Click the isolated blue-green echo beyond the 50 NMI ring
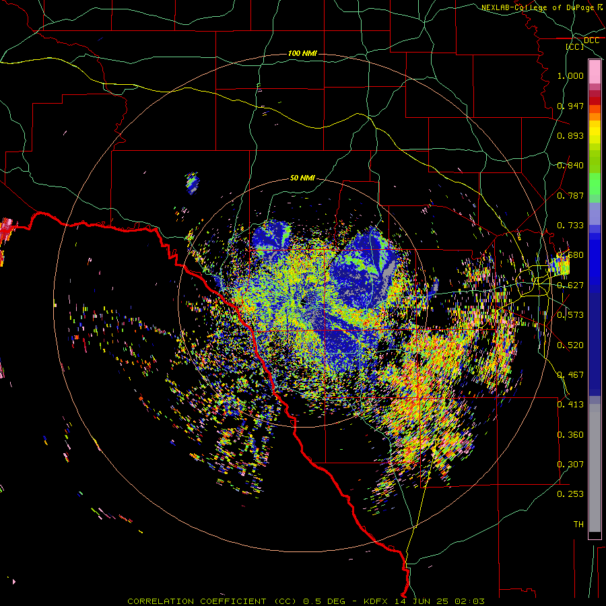The height and width of the screenshot is (606, 606). click(193, 182)
